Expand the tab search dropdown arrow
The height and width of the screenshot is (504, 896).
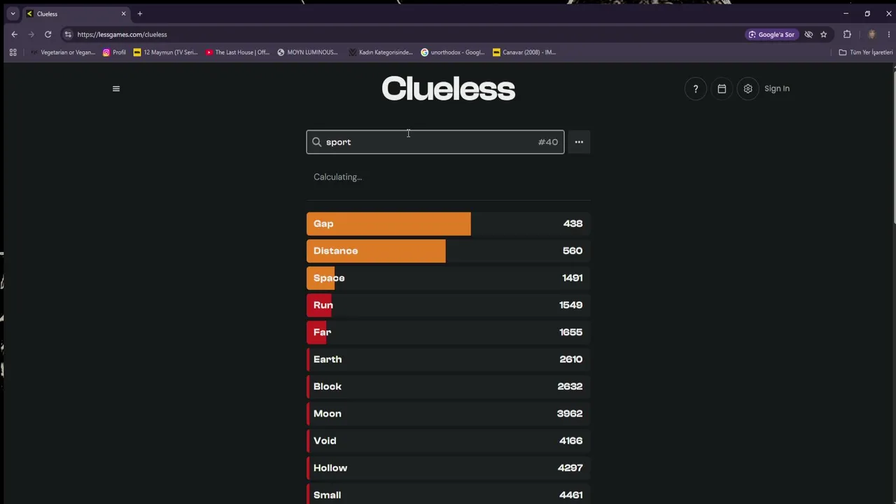[x=13, y=13]
